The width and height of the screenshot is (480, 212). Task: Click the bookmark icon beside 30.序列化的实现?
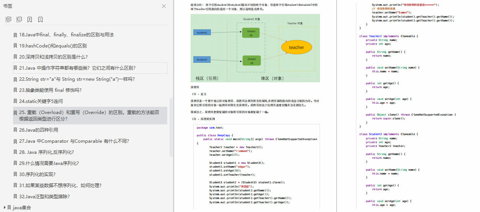(15, 174)
